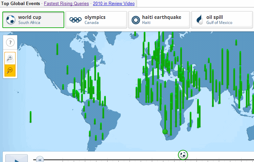Click the soccer ball marker on the timeline
Image resolution: width=254 pixels, height=162 pixels.
click(x=183, y=155)
